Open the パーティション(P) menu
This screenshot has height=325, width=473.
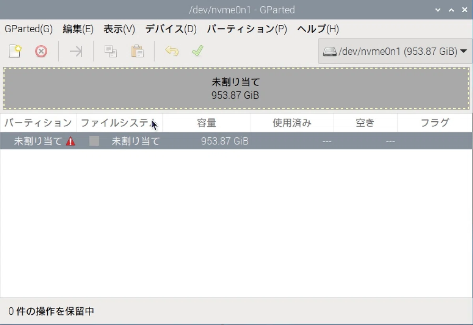[247, 29]
